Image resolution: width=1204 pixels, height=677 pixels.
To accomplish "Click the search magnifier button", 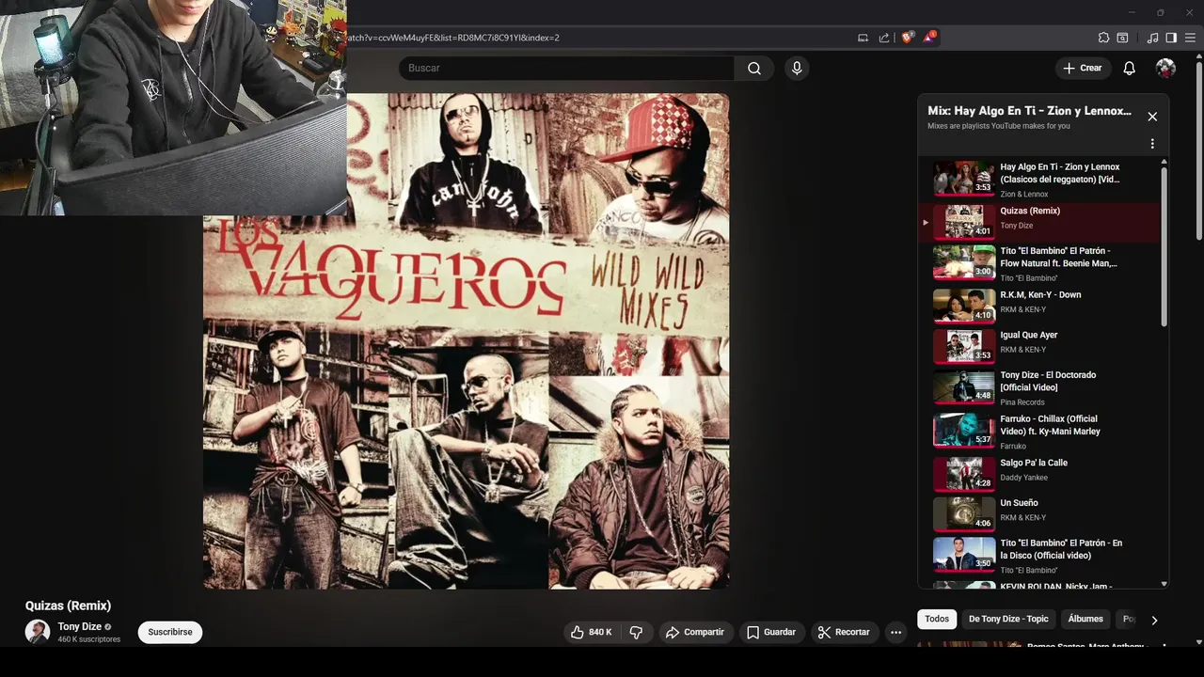I will [x=754, y=68].
